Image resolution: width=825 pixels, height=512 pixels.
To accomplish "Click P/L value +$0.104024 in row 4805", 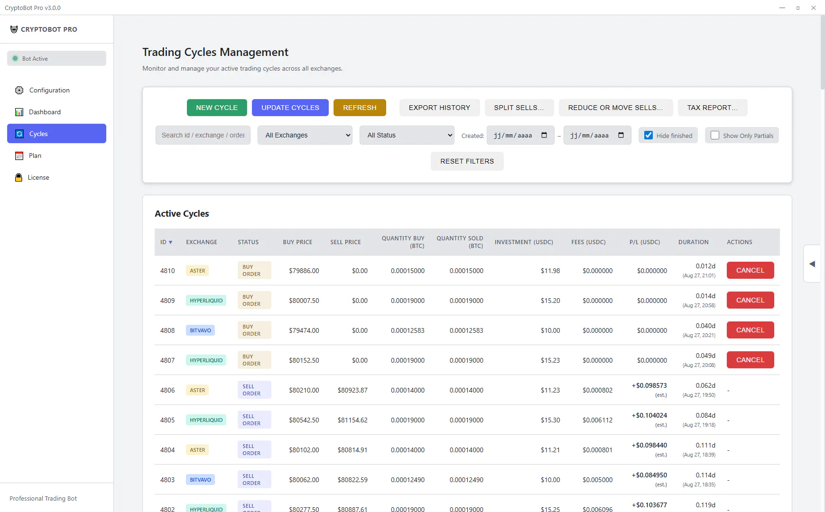I will (x=649, y=415).
